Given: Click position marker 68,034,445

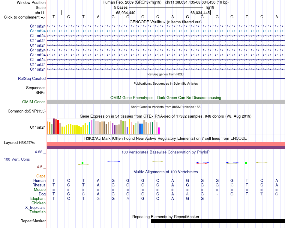Looking at the screenshot, I should click(x=200, y=13).
